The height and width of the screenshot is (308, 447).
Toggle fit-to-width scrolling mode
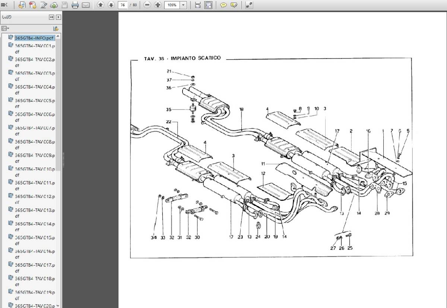(198, 5)
